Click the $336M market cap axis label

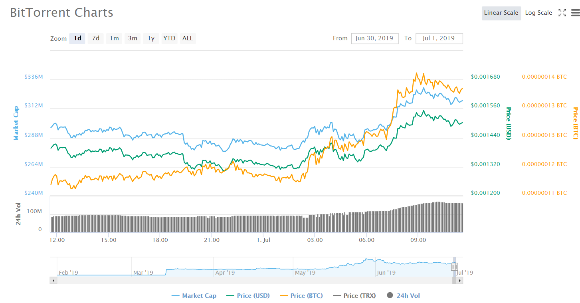click(x=34, y=77)
